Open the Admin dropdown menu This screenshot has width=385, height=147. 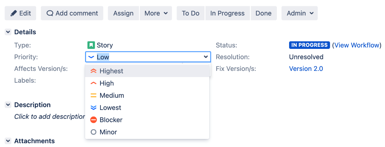[300, 13]
